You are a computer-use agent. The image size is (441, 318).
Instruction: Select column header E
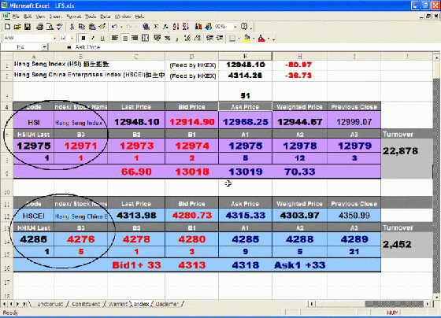tap(245, 56)
